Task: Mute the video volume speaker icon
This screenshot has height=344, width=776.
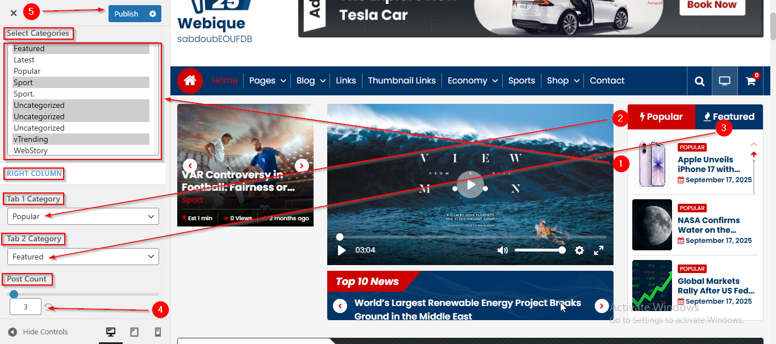Action: (502, 250)
